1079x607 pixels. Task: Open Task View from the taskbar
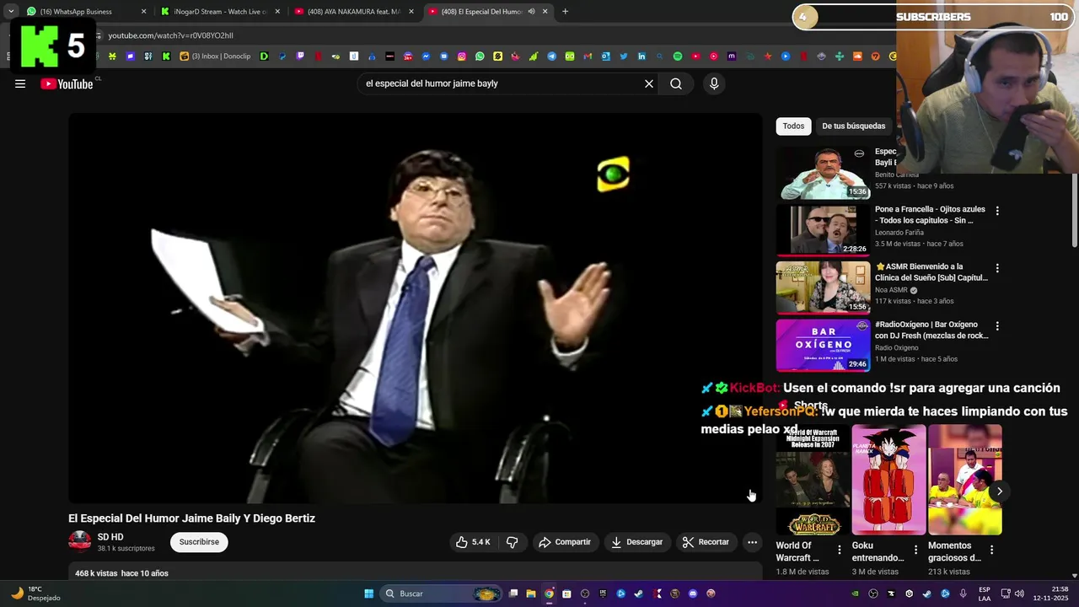click(513, 594)
